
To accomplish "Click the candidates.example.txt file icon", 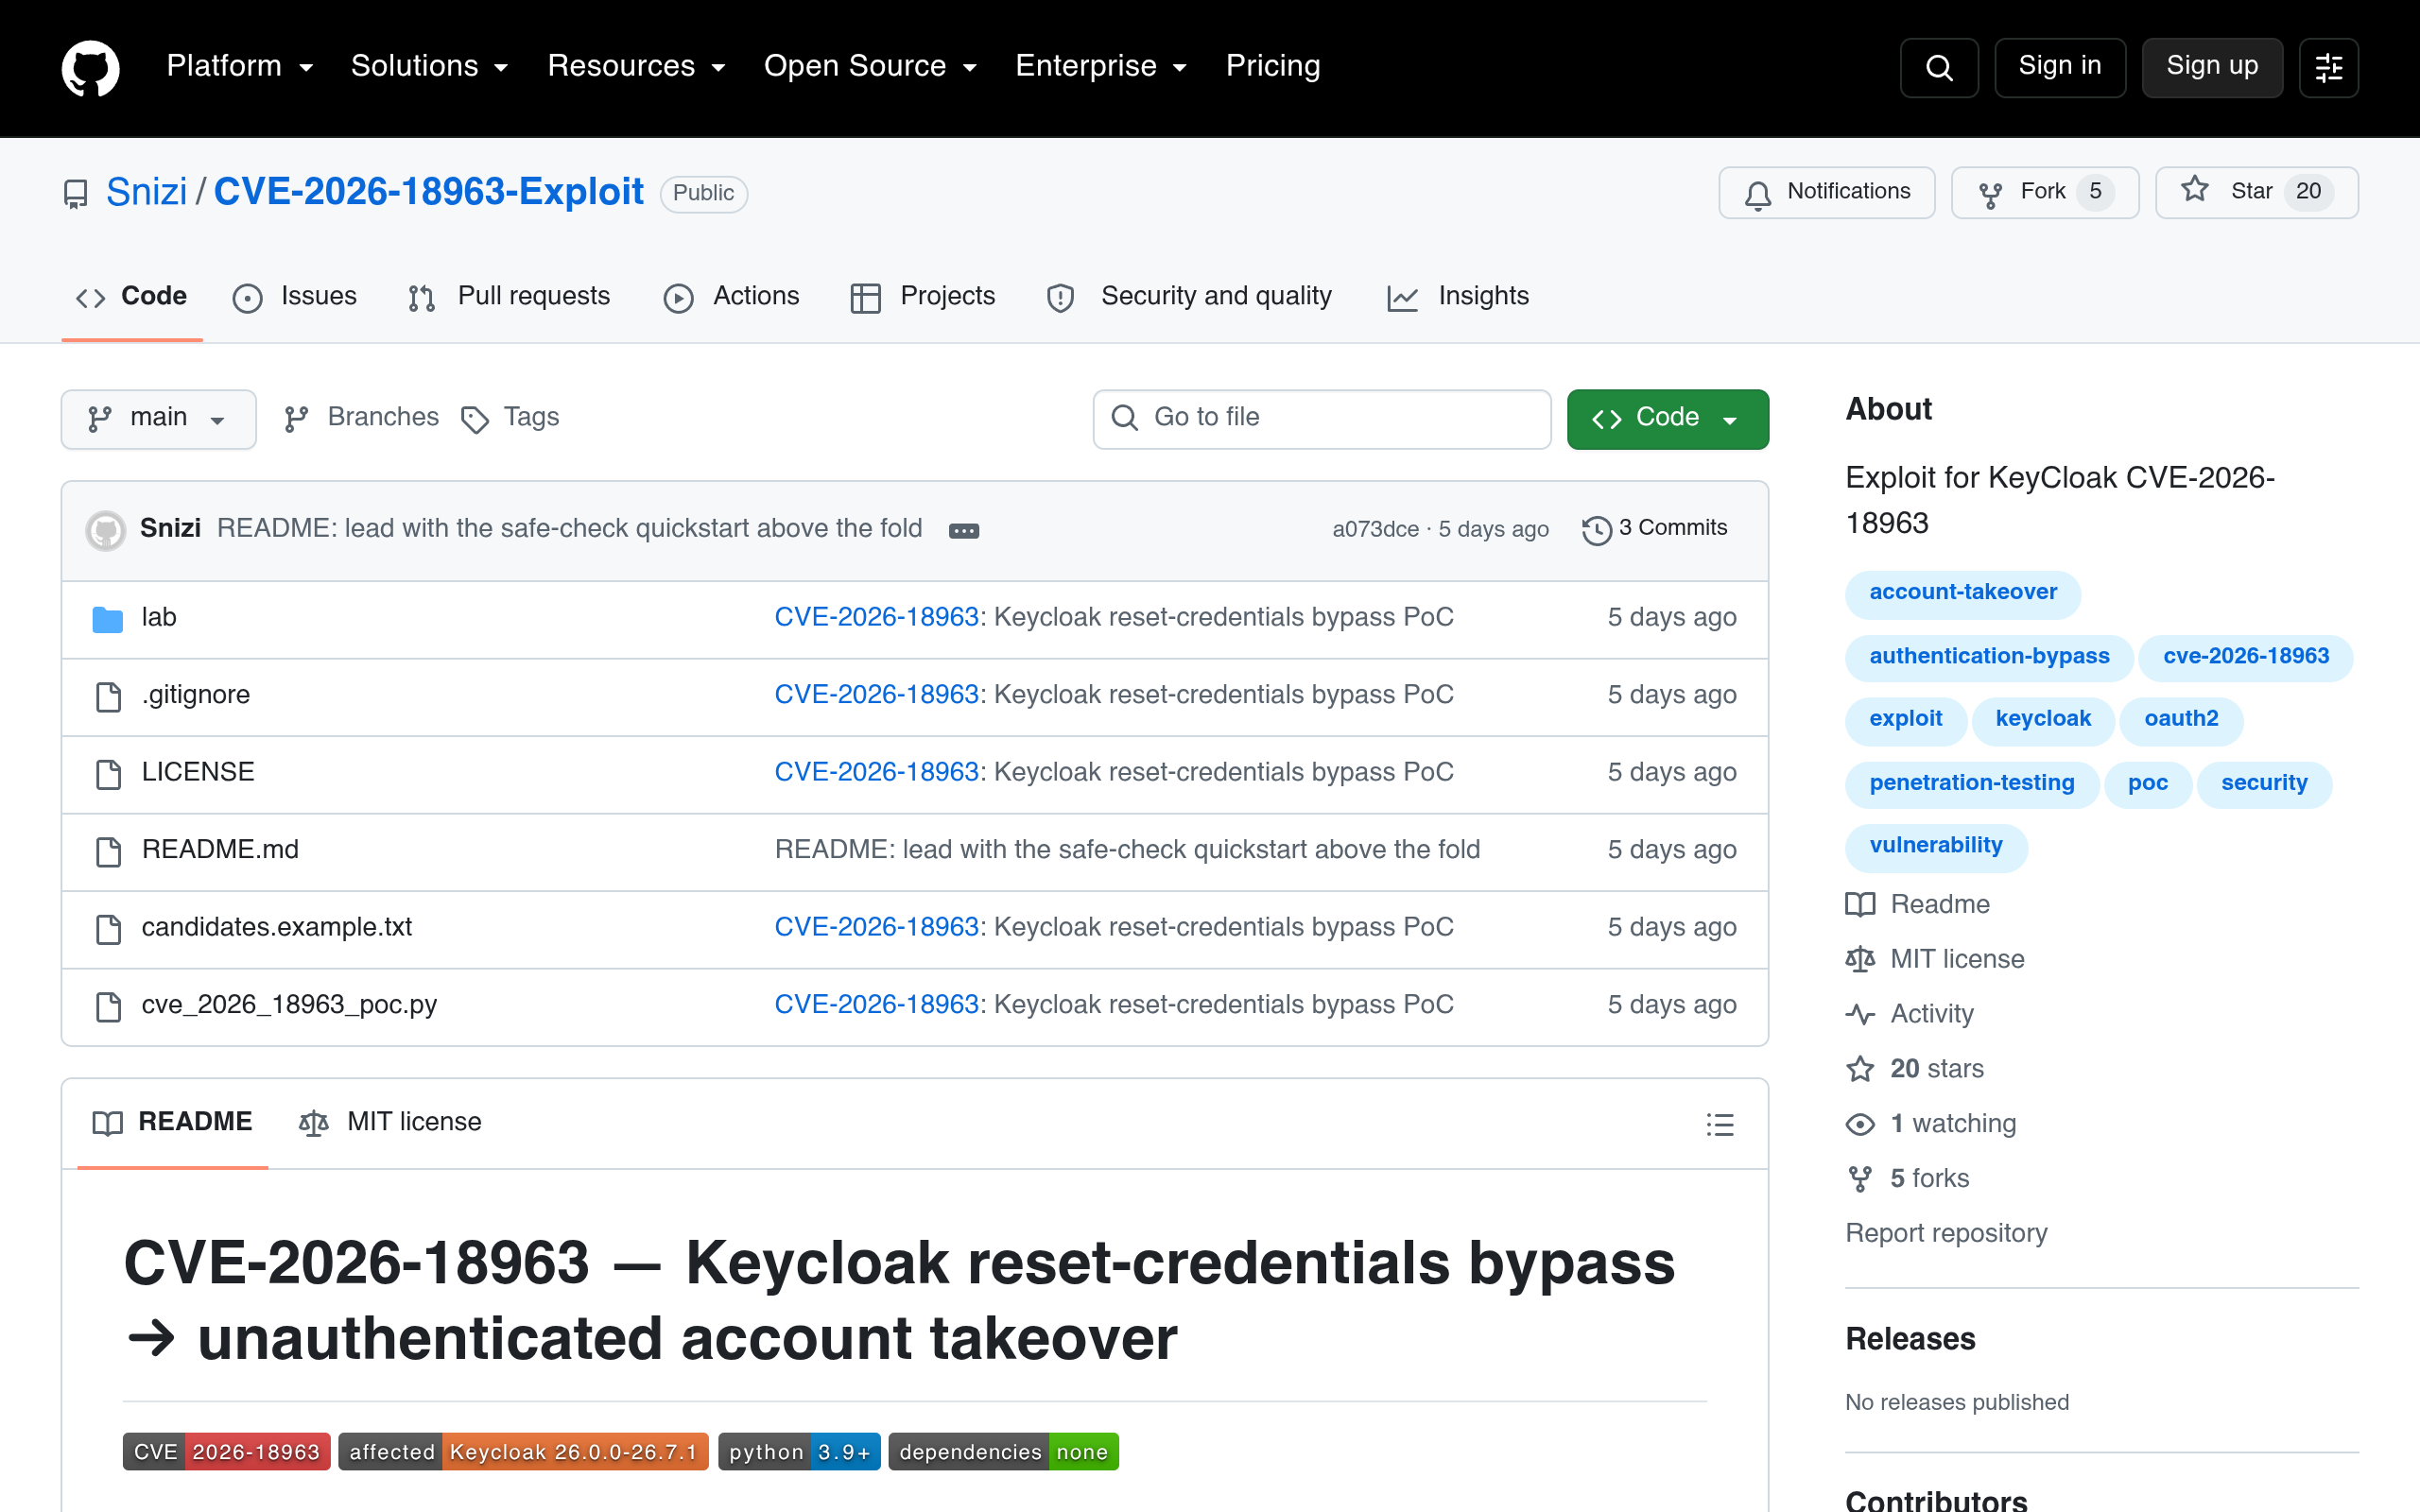I will tap(108, 928).
